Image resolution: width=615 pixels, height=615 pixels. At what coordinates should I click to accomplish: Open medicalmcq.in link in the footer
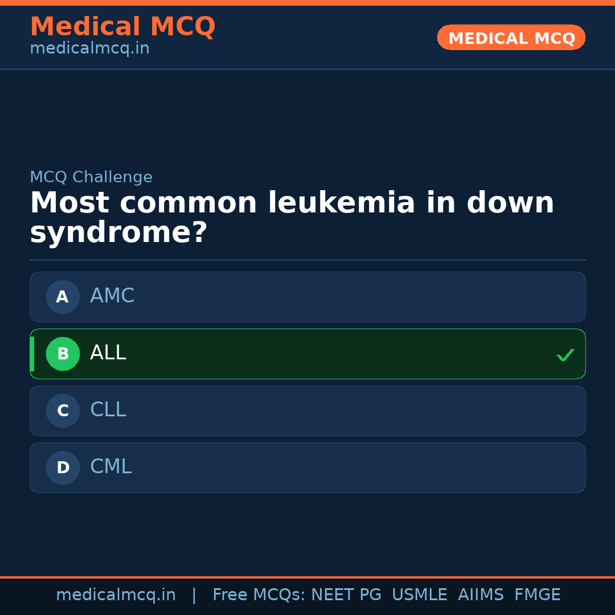pos(116,595)
